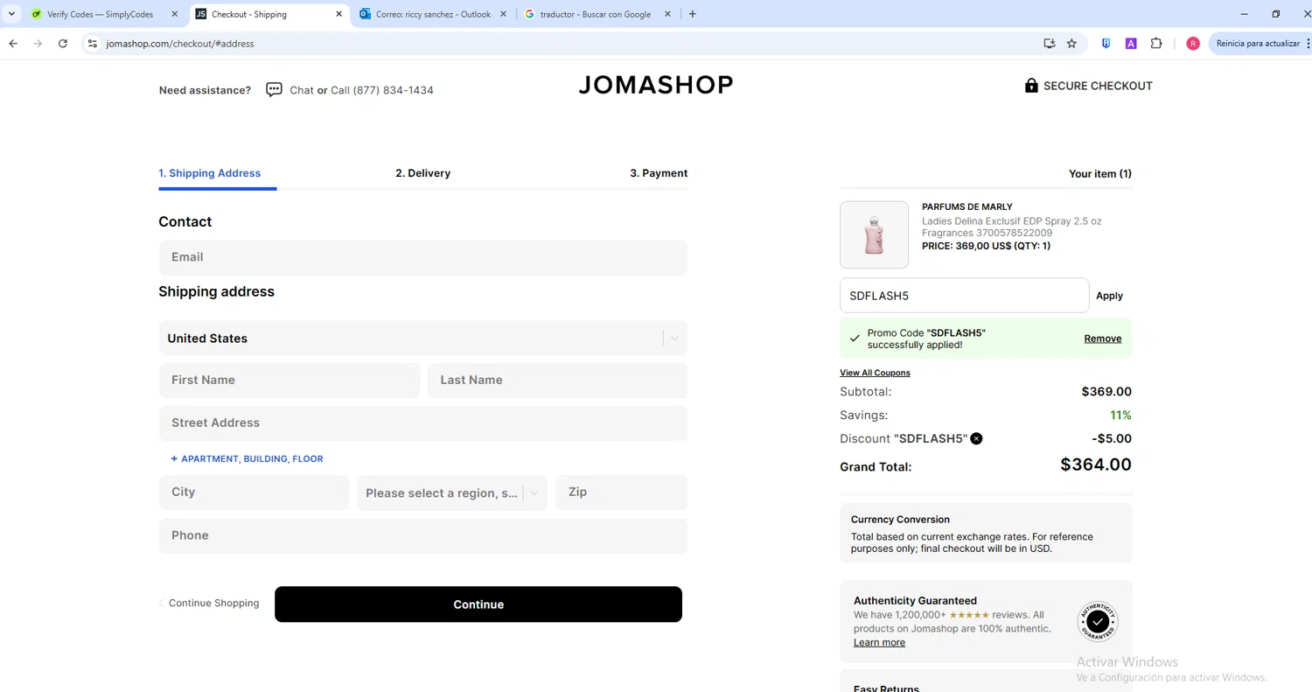Click Reinicia para actualizar button
The image size is (1312, 692).
1260,43
